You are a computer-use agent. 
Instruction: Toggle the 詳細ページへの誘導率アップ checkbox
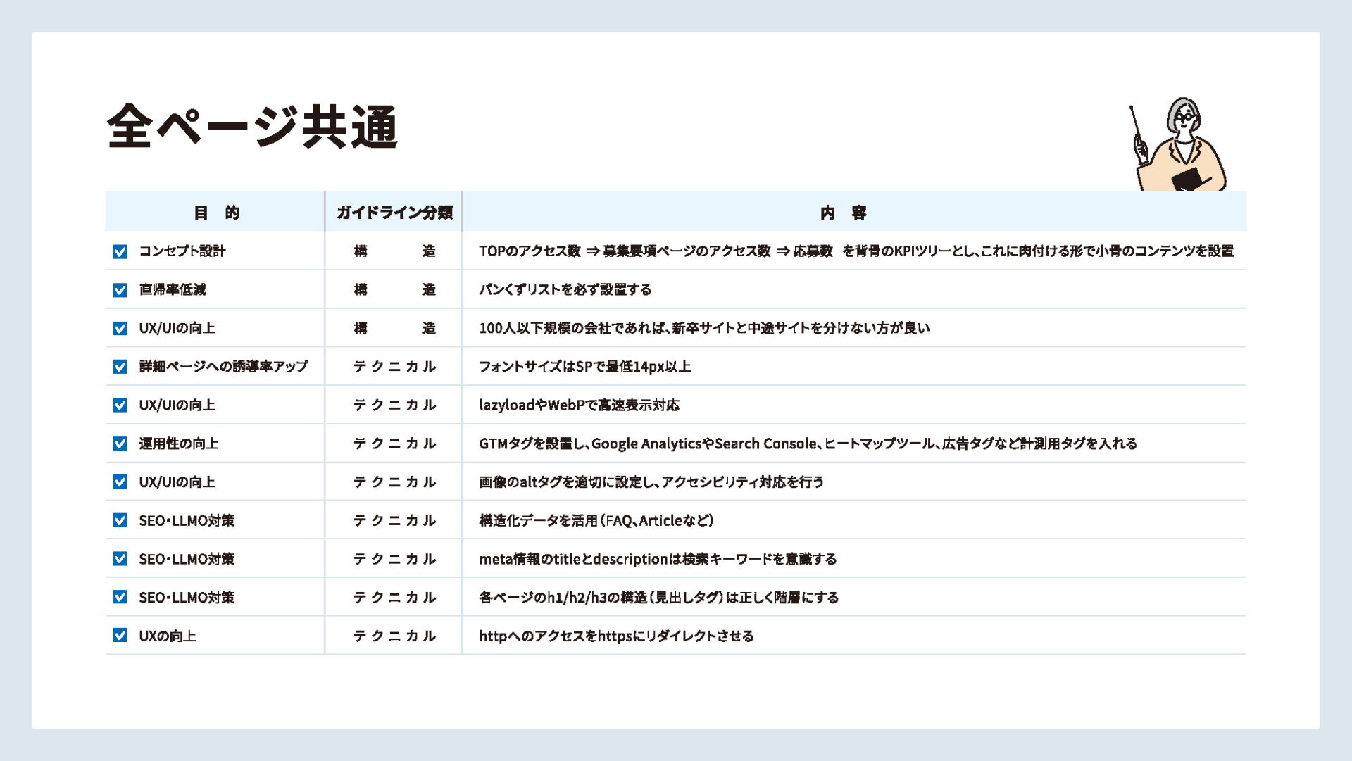point(120,367)
